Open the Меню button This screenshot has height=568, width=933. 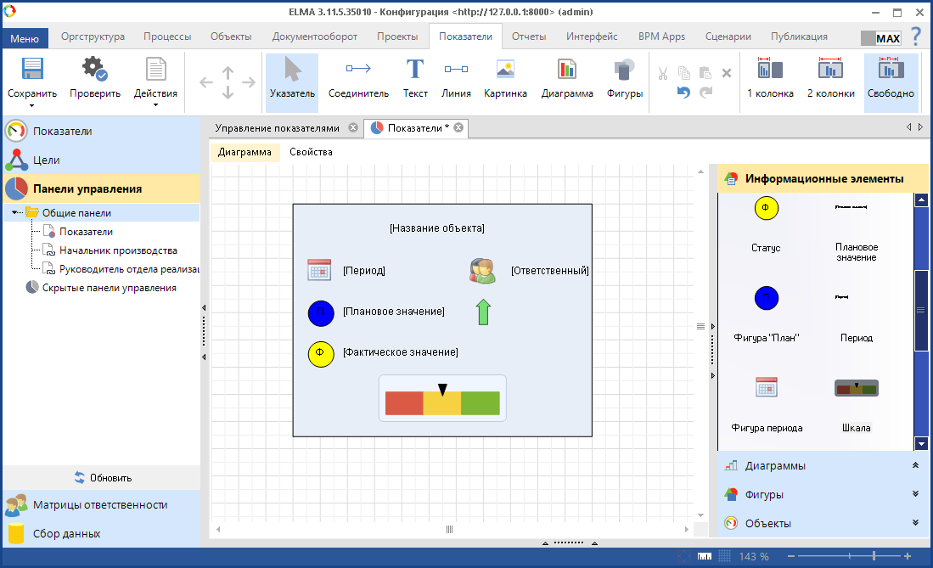25,38
